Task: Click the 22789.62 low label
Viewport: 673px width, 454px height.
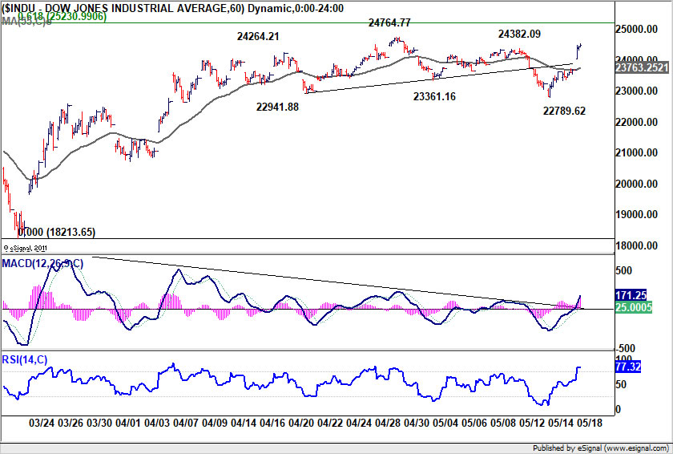Action: [564, 111]
